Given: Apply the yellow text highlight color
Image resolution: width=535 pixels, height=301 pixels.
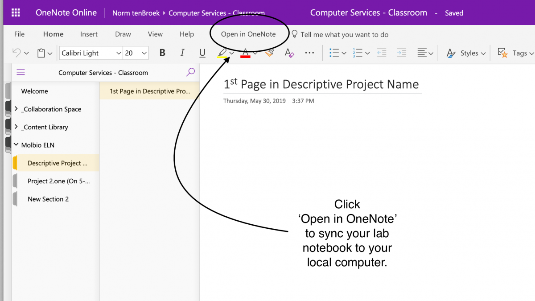Looking at the screenshot, I should (222, 53).
